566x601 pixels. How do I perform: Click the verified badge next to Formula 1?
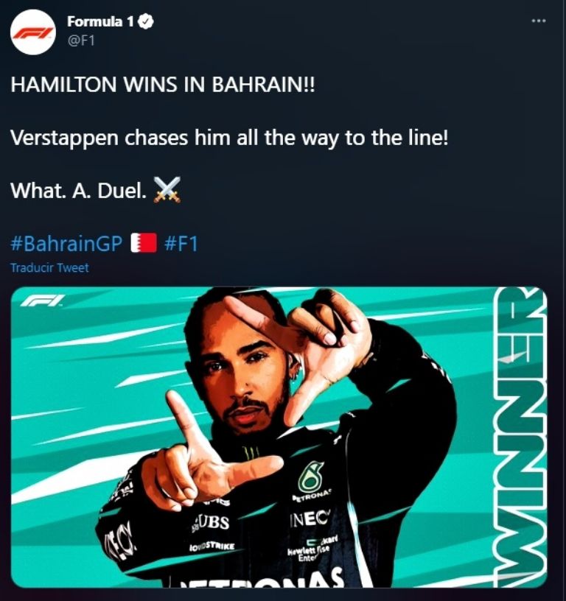[x=146, y=22]
